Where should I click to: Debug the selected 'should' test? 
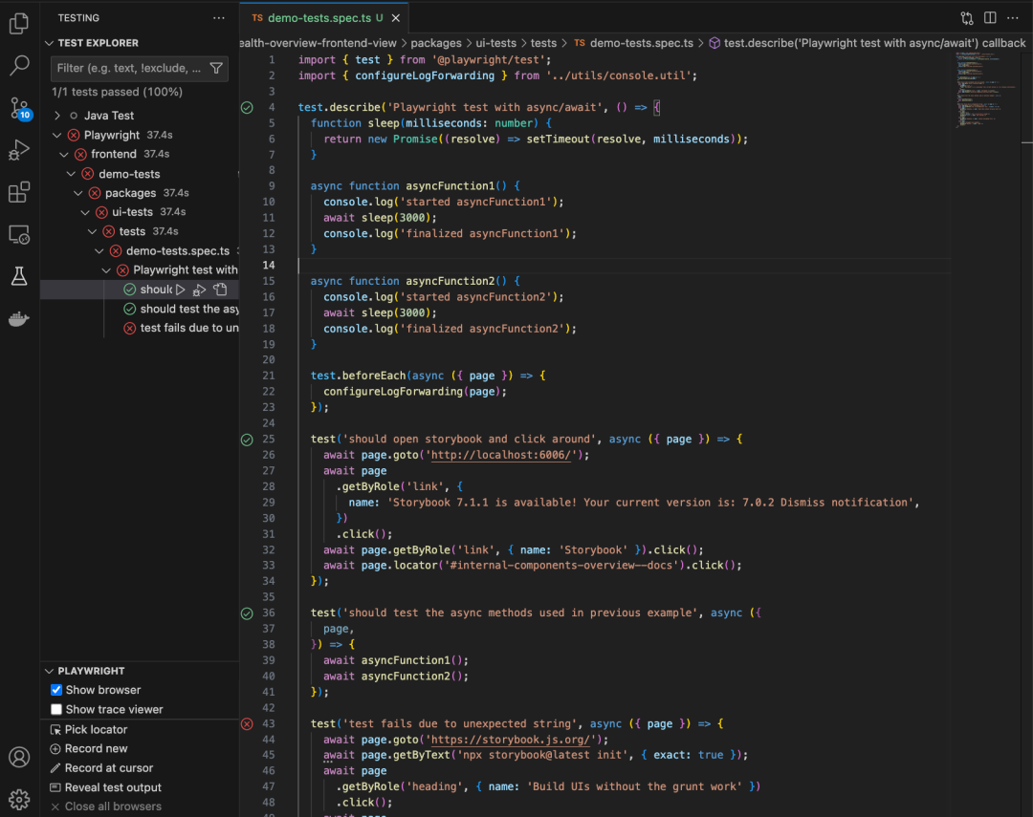click(x=200, y=290)
